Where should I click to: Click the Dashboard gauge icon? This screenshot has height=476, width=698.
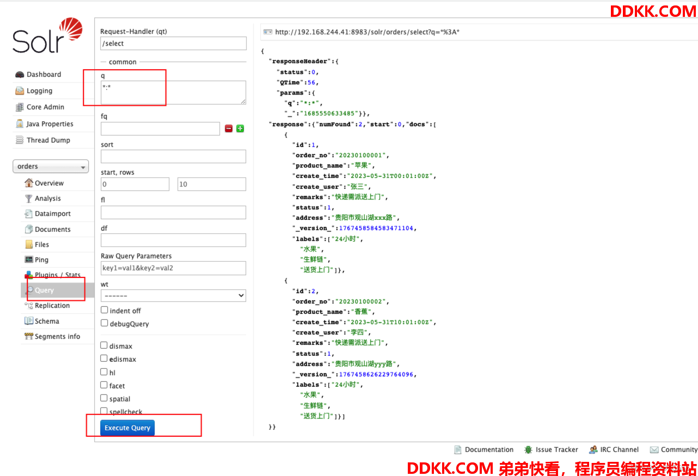pyautogui.click(x=20, y=75)
